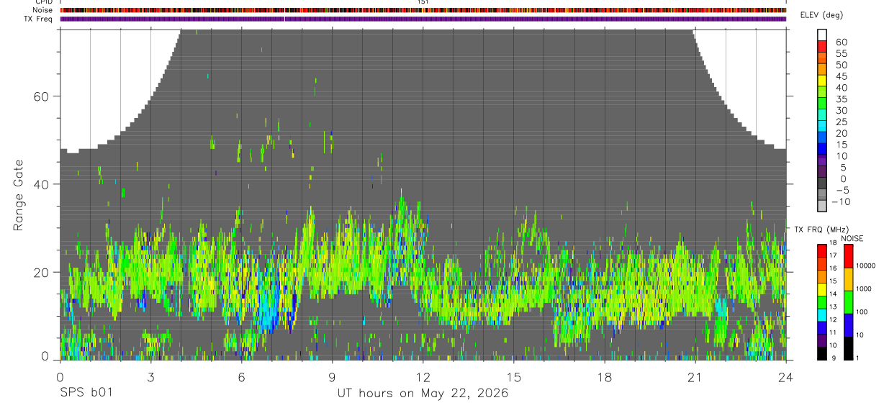Viewport: 884px width, 408px height.
Task: Click the '10000' label on the NOISE scale
Action: pos(865,266)
